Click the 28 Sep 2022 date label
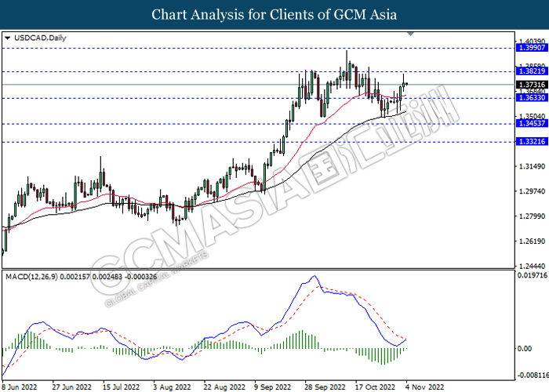Screen dimensions: 549x392 (325, 387)
